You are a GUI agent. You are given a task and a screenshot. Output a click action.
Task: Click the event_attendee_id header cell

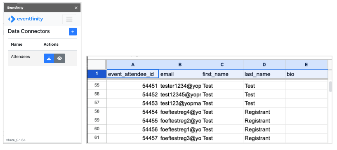pos(133,74)
